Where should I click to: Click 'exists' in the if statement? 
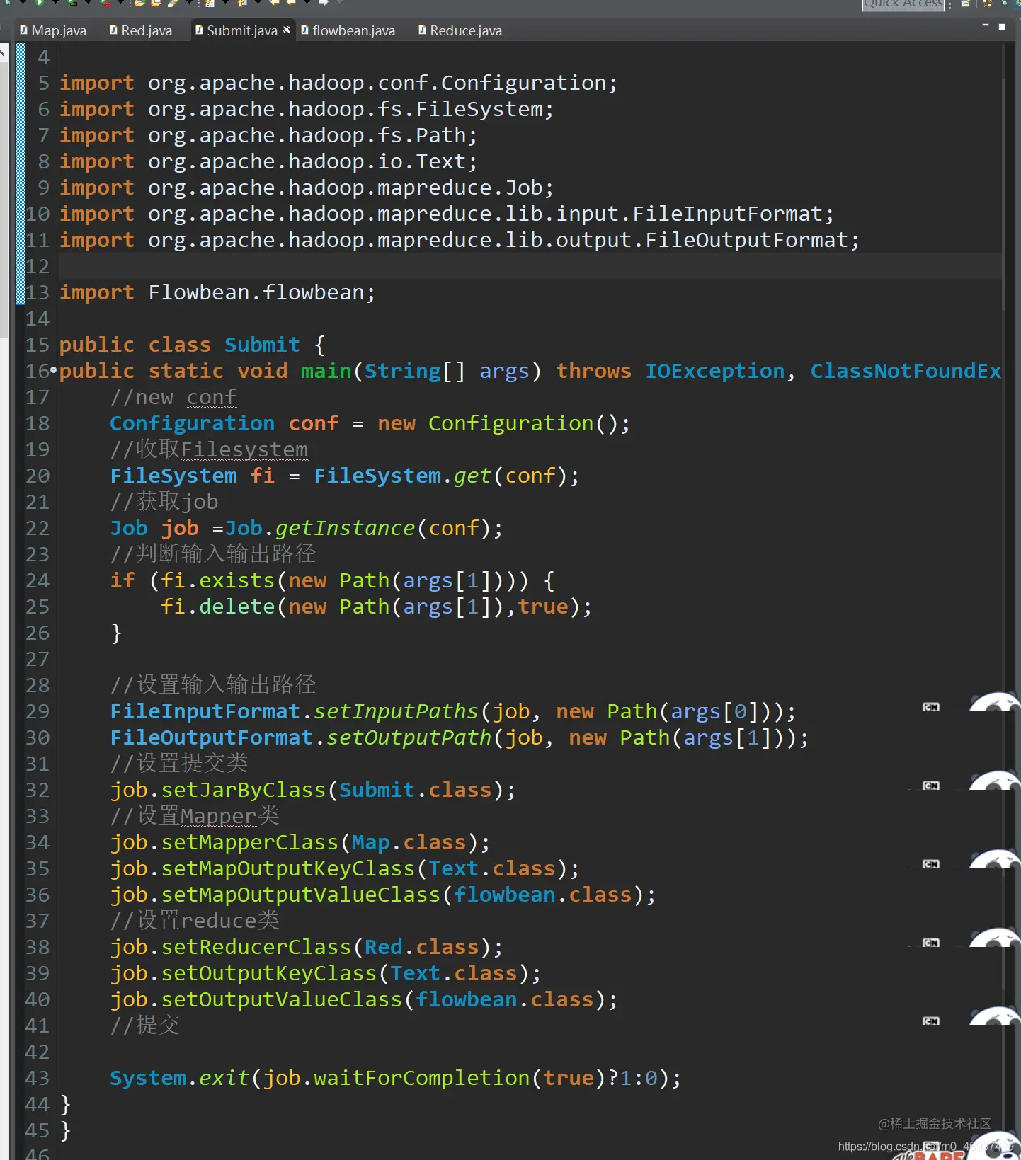pos(236,580)
